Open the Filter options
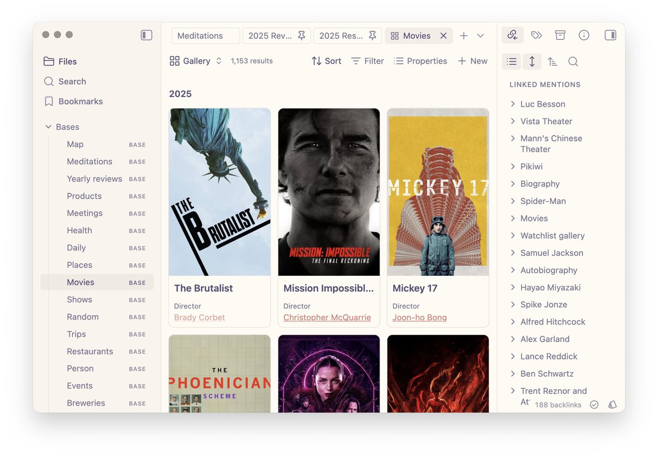The width and height of the screenshot is (658, 456). (367, 61)
